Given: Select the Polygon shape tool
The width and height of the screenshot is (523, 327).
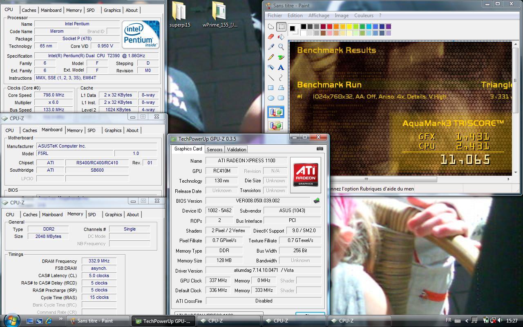Looking at the screenshot, I should [x=281, y=88].
